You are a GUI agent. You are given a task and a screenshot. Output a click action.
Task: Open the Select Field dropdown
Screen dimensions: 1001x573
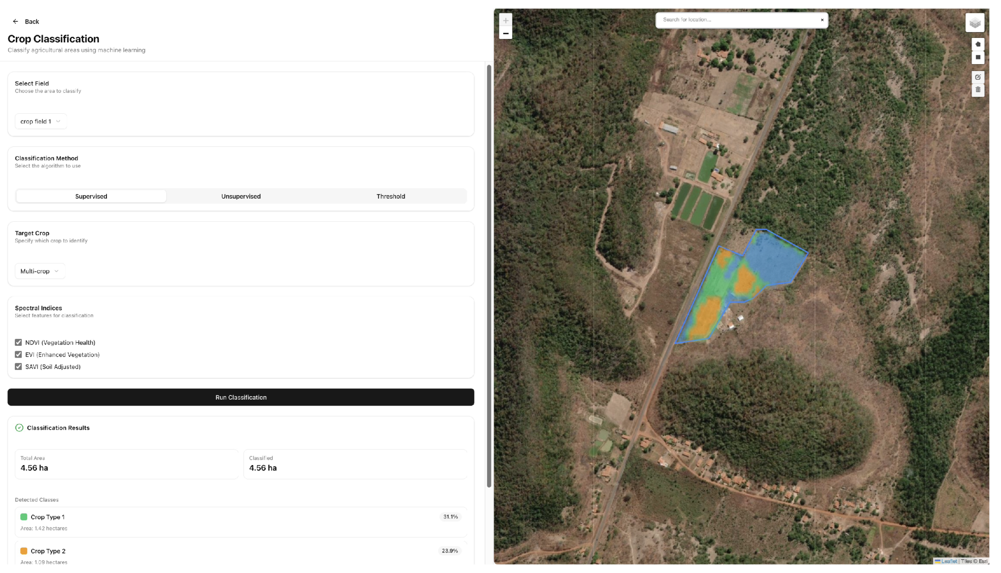pos(41,121)
